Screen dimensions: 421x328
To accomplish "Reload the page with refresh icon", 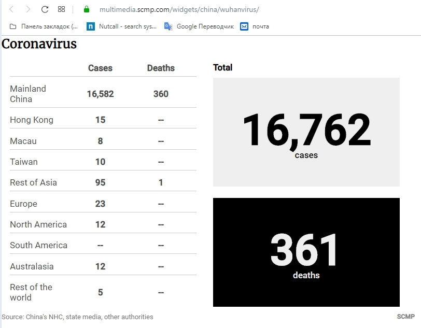I will click(45, 9).
